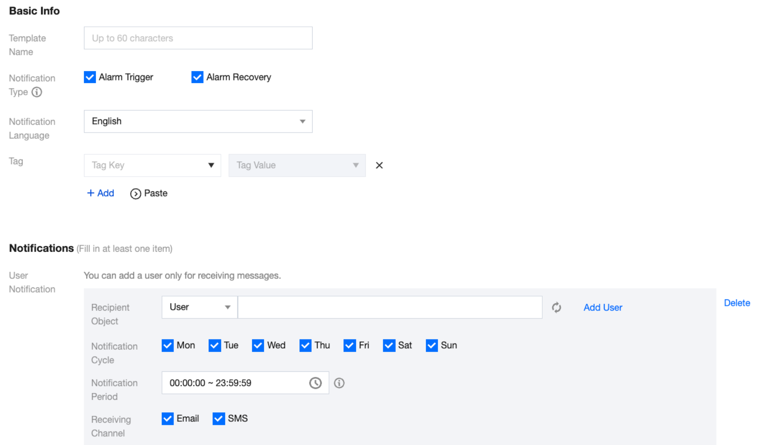The height and width of the screenshot is (445, 758).
Task: Open the clock icon in Notification Period
Action: [x=315, y=383]
